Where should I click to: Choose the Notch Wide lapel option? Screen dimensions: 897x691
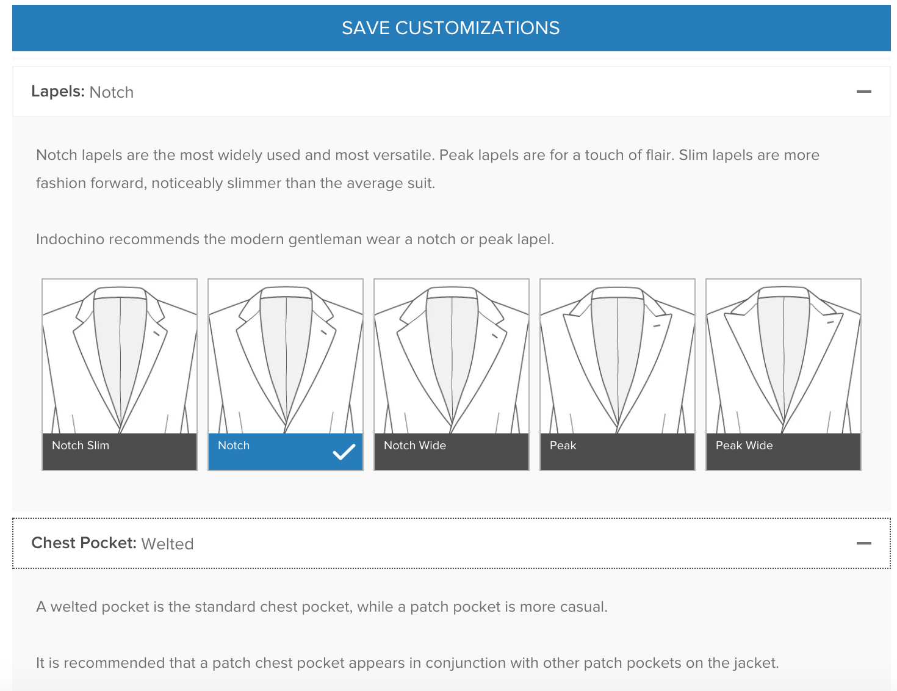pyautogui.click(x=452, y=375)
